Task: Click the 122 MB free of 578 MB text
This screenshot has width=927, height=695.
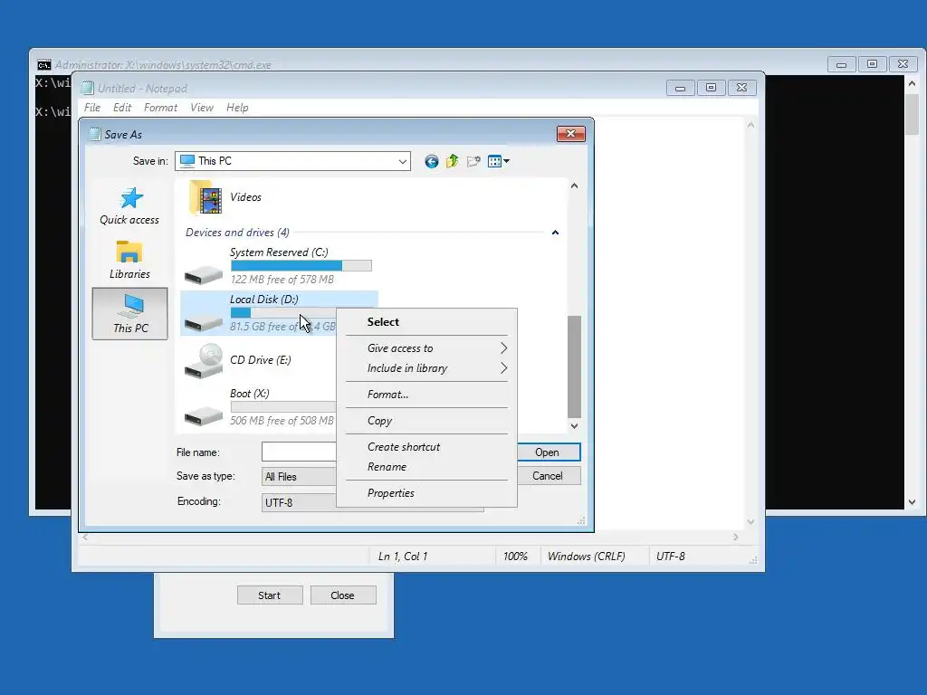Action: pos(282,280)
